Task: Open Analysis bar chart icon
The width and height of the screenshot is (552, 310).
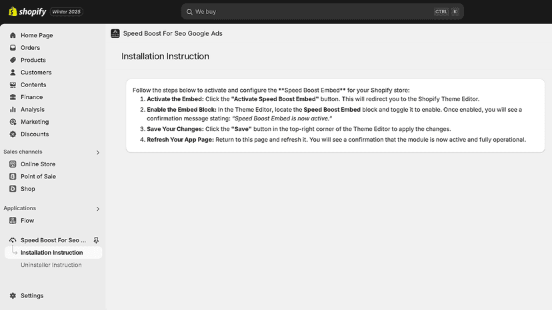Action: (x=13, y=109)
